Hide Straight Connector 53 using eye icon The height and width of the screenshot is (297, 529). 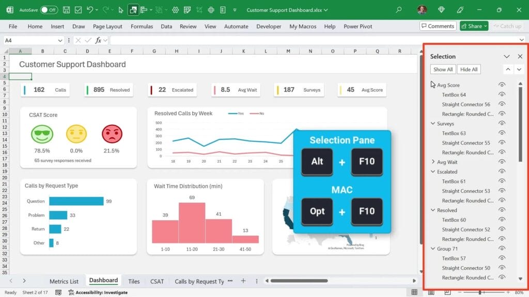point(502,191)
